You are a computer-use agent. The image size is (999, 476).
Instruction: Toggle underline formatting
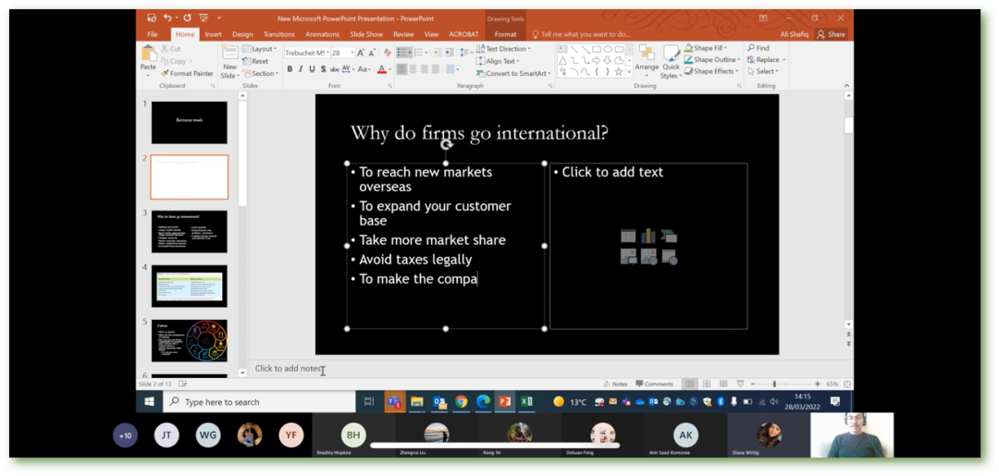tap(312, 68)
